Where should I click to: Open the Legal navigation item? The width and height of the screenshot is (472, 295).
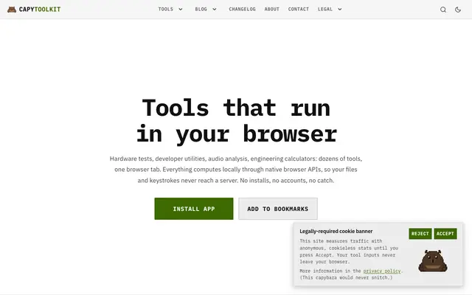[325, 10]
